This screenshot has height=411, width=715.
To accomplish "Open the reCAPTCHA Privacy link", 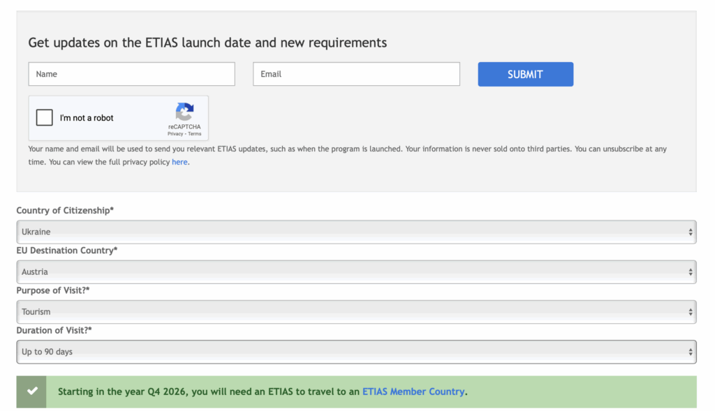I will tap(175, 133).
